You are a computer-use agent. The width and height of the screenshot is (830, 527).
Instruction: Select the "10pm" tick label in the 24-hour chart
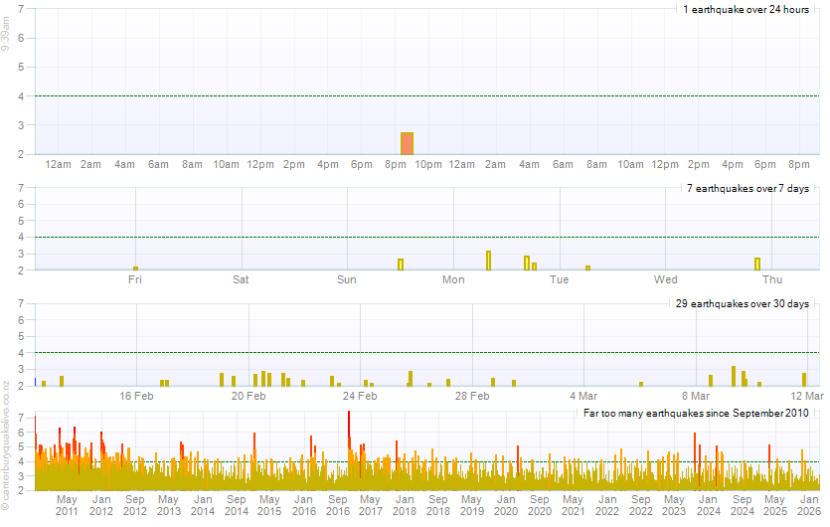[428, 164]
